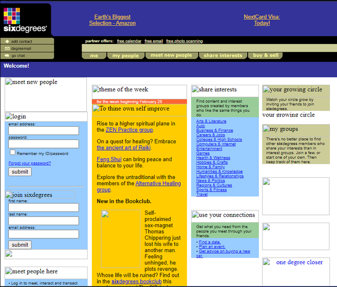Browse Humanities & Knowledge category
Image resolution: width=337 pixels, height=287 pixels.
click(219, 172)
